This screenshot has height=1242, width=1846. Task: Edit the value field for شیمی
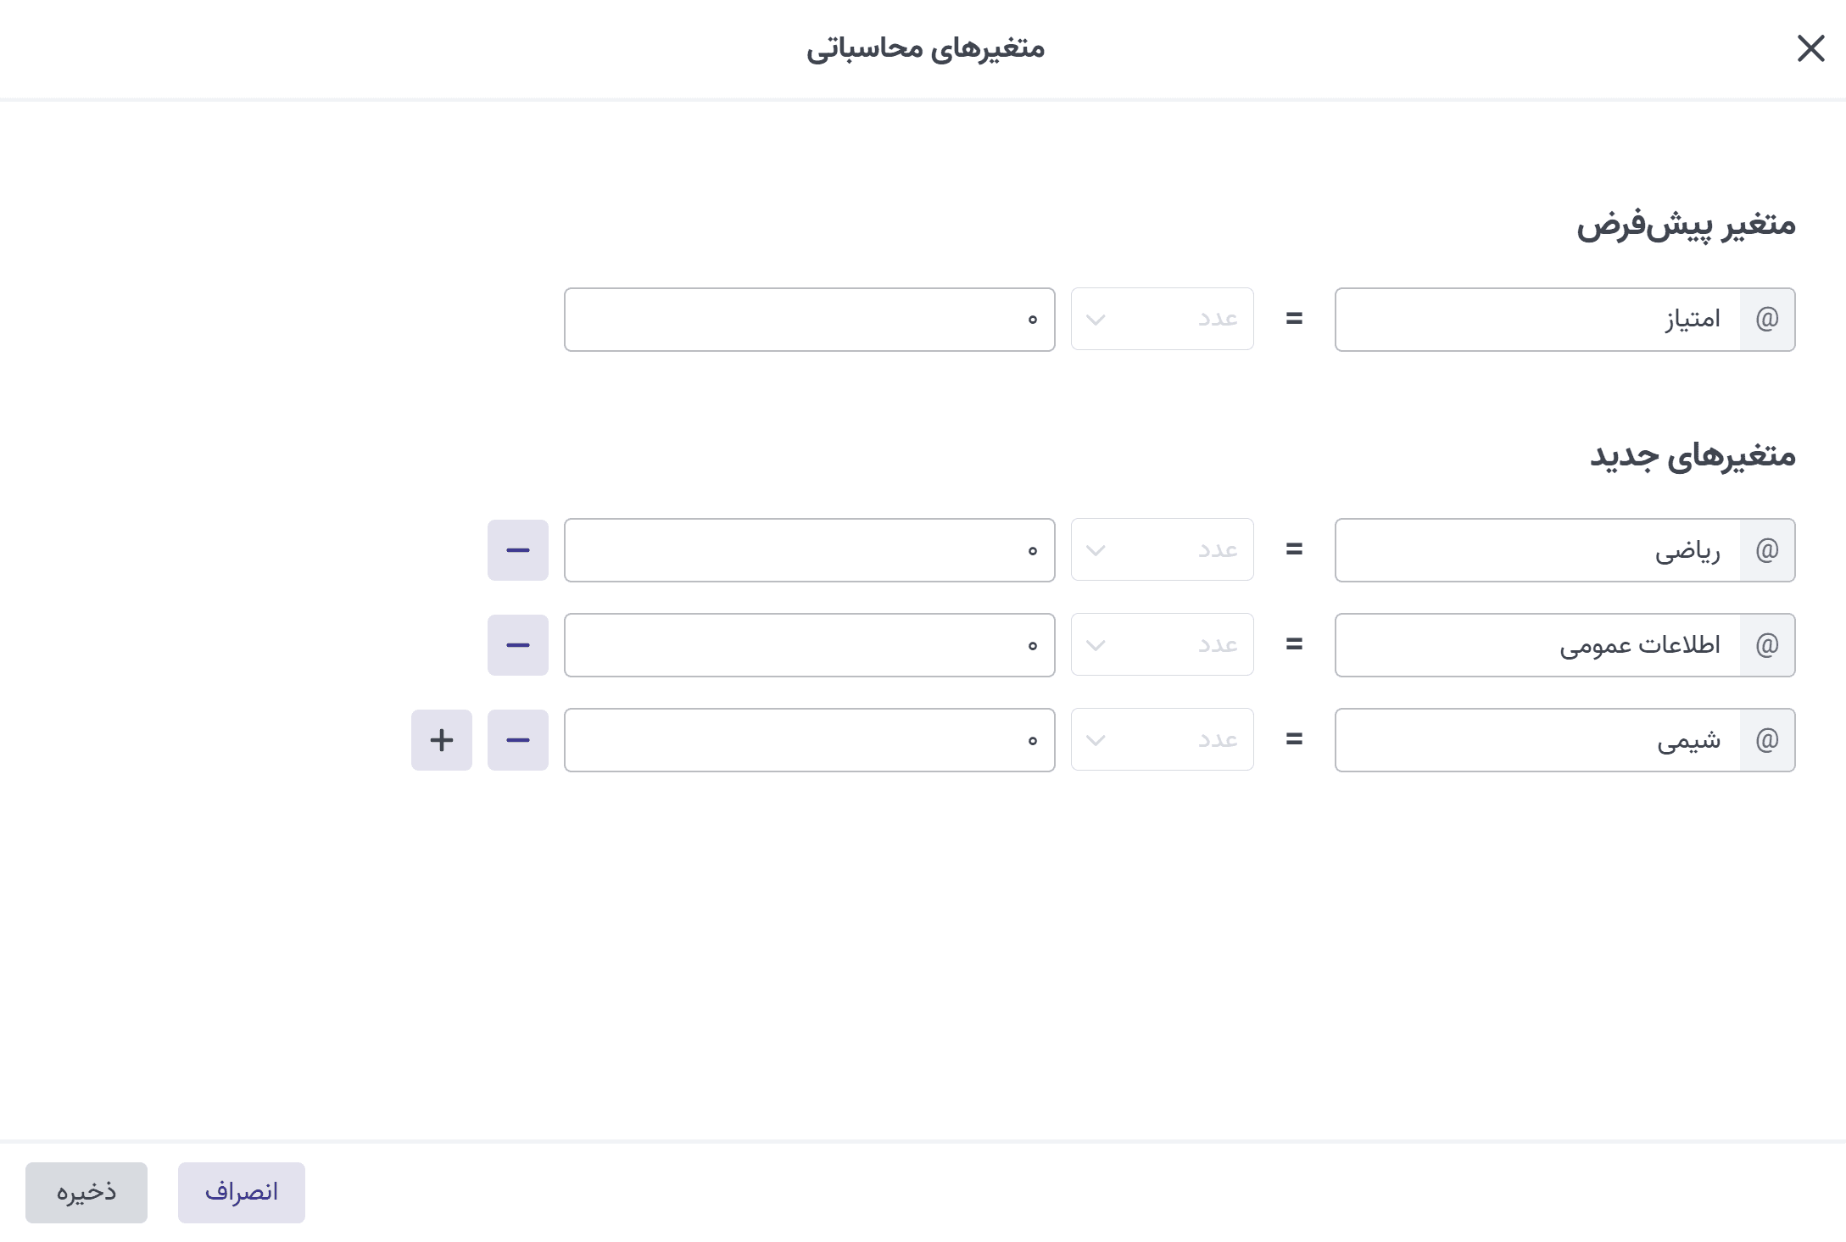coord(809,740)
